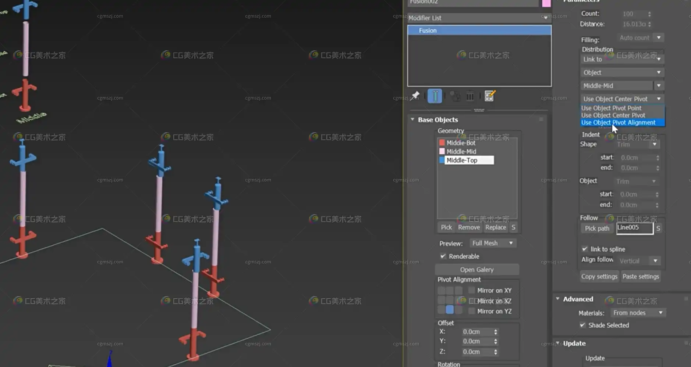Open the Middle-Mid object dropdown
Image resolution: width=691 pixels, height=367 pixels.
click(659, 86)
